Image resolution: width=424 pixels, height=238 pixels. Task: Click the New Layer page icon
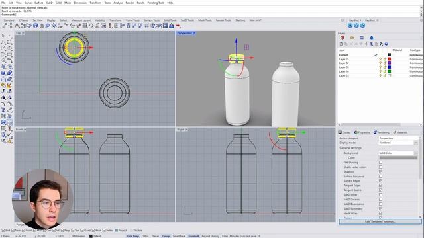pyautogui.click(x=341, y=44)
